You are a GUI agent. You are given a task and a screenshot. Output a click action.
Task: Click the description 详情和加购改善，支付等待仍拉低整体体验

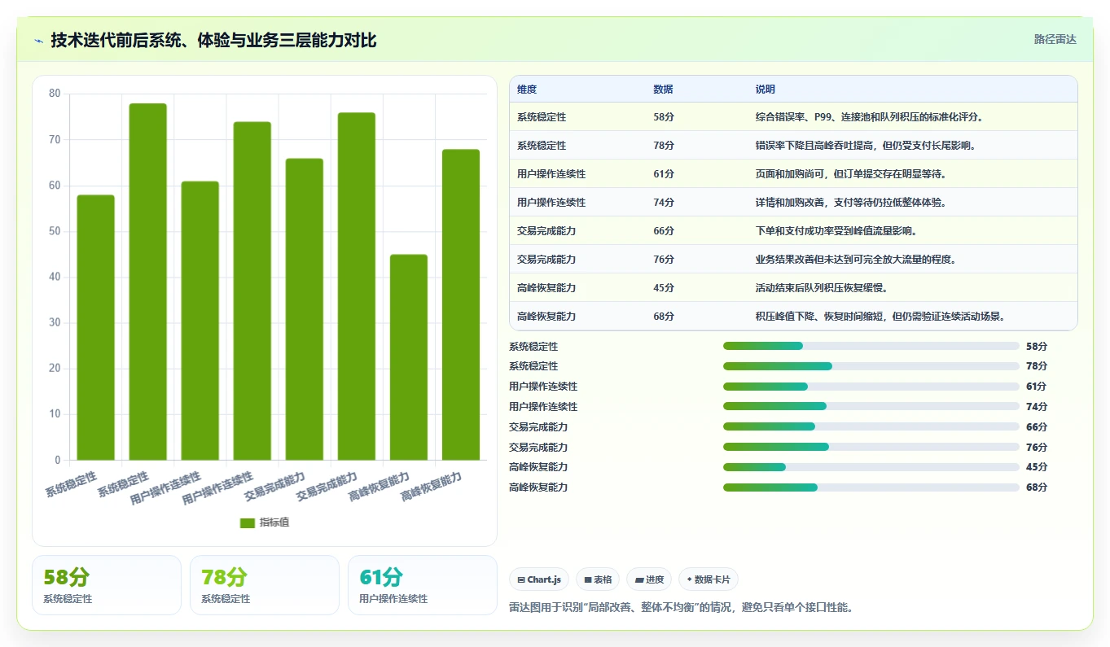click(851, 203)
